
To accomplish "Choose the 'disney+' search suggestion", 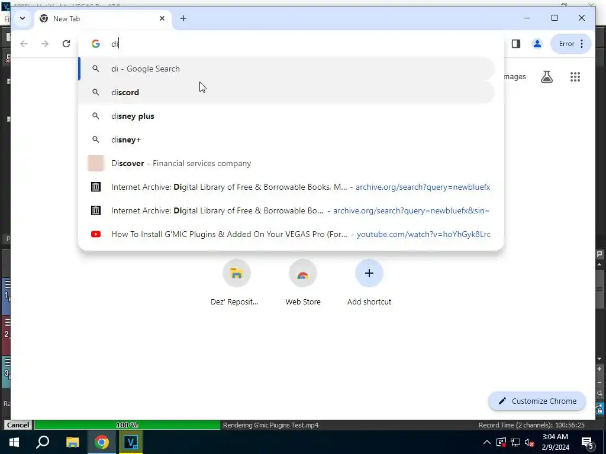I will [x=287, y=140].
